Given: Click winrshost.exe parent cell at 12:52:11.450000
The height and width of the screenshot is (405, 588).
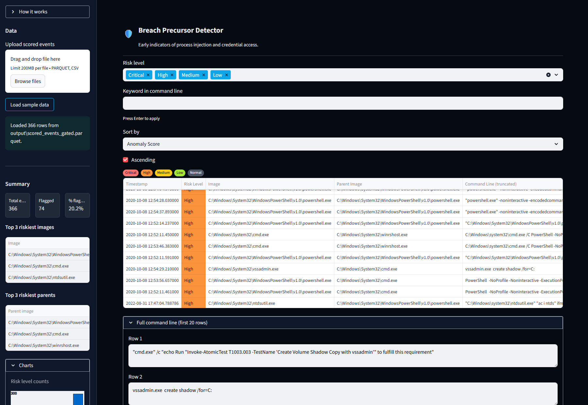Looking at the screenshot, I should point(398,235).
